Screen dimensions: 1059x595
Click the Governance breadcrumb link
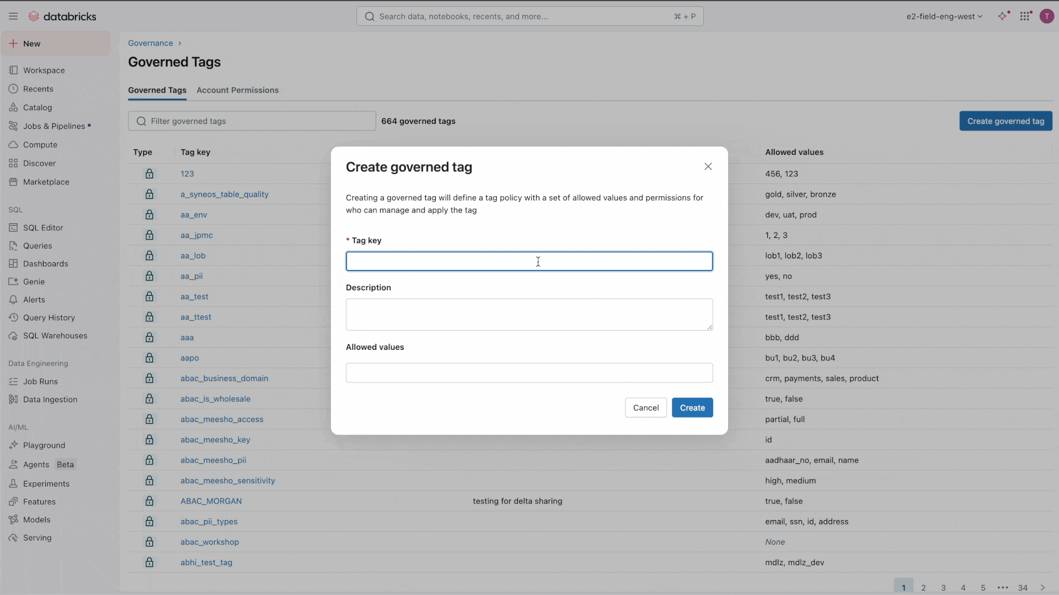(151, 43)
